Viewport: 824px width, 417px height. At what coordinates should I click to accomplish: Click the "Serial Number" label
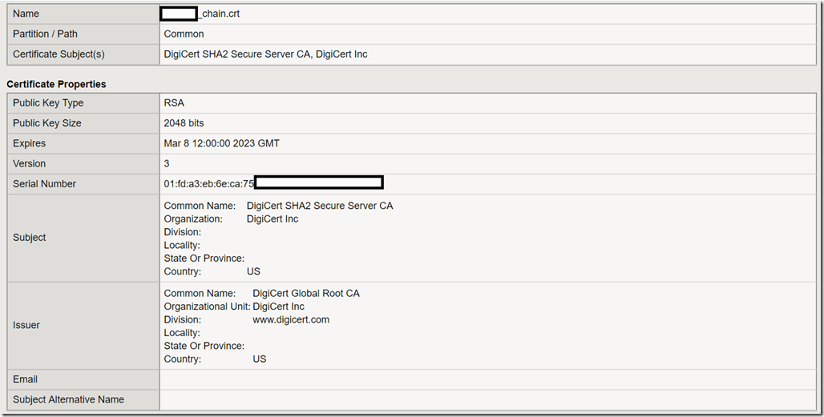click(45, 184)
